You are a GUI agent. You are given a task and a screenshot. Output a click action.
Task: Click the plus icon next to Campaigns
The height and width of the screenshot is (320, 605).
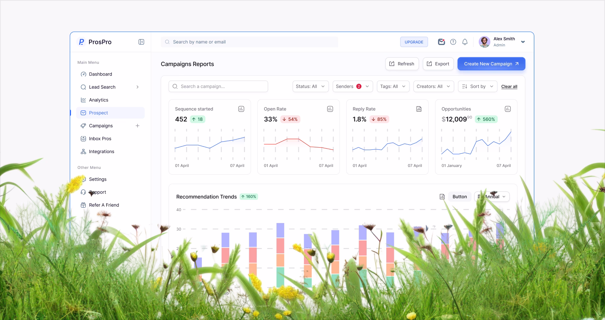[x=137, y=126]
